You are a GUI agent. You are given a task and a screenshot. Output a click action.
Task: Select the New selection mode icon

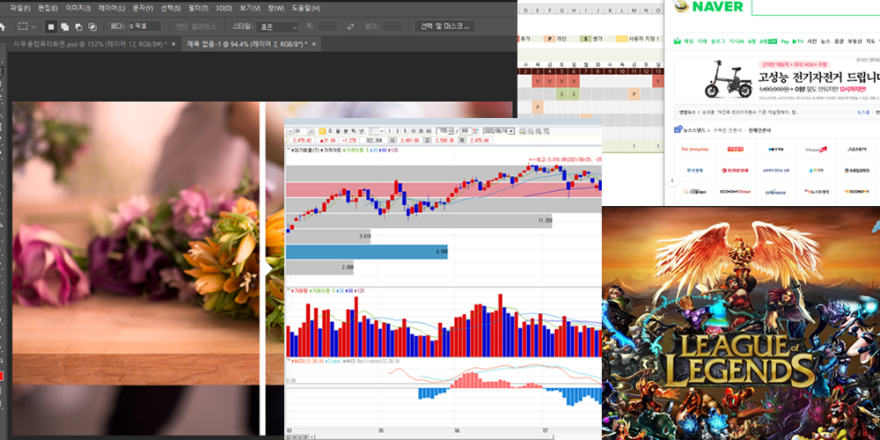(51, 26)
